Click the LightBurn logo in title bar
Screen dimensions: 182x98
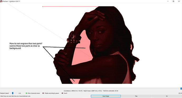tap(1, 1)
